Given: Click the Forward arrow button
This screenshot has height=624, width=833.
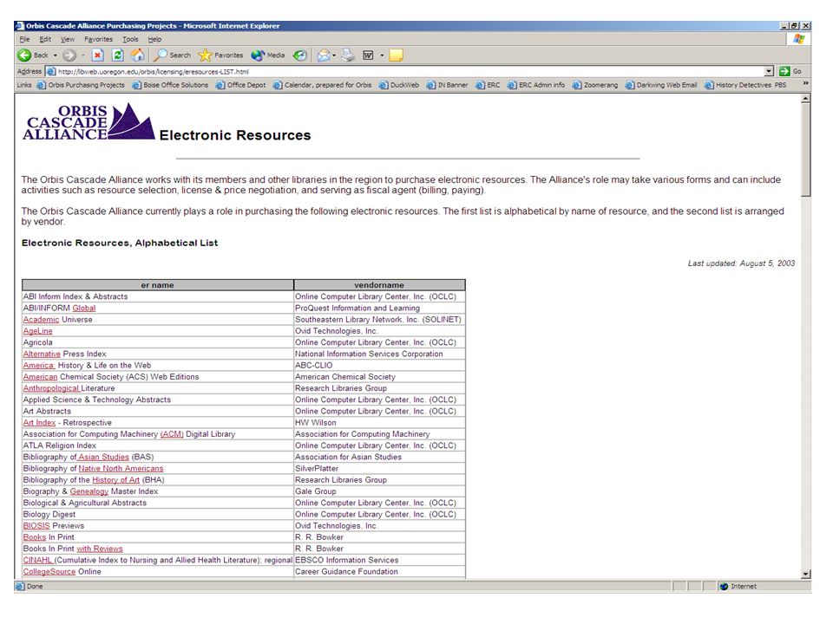Looking at the screenshot, I should tap(69, 55).
